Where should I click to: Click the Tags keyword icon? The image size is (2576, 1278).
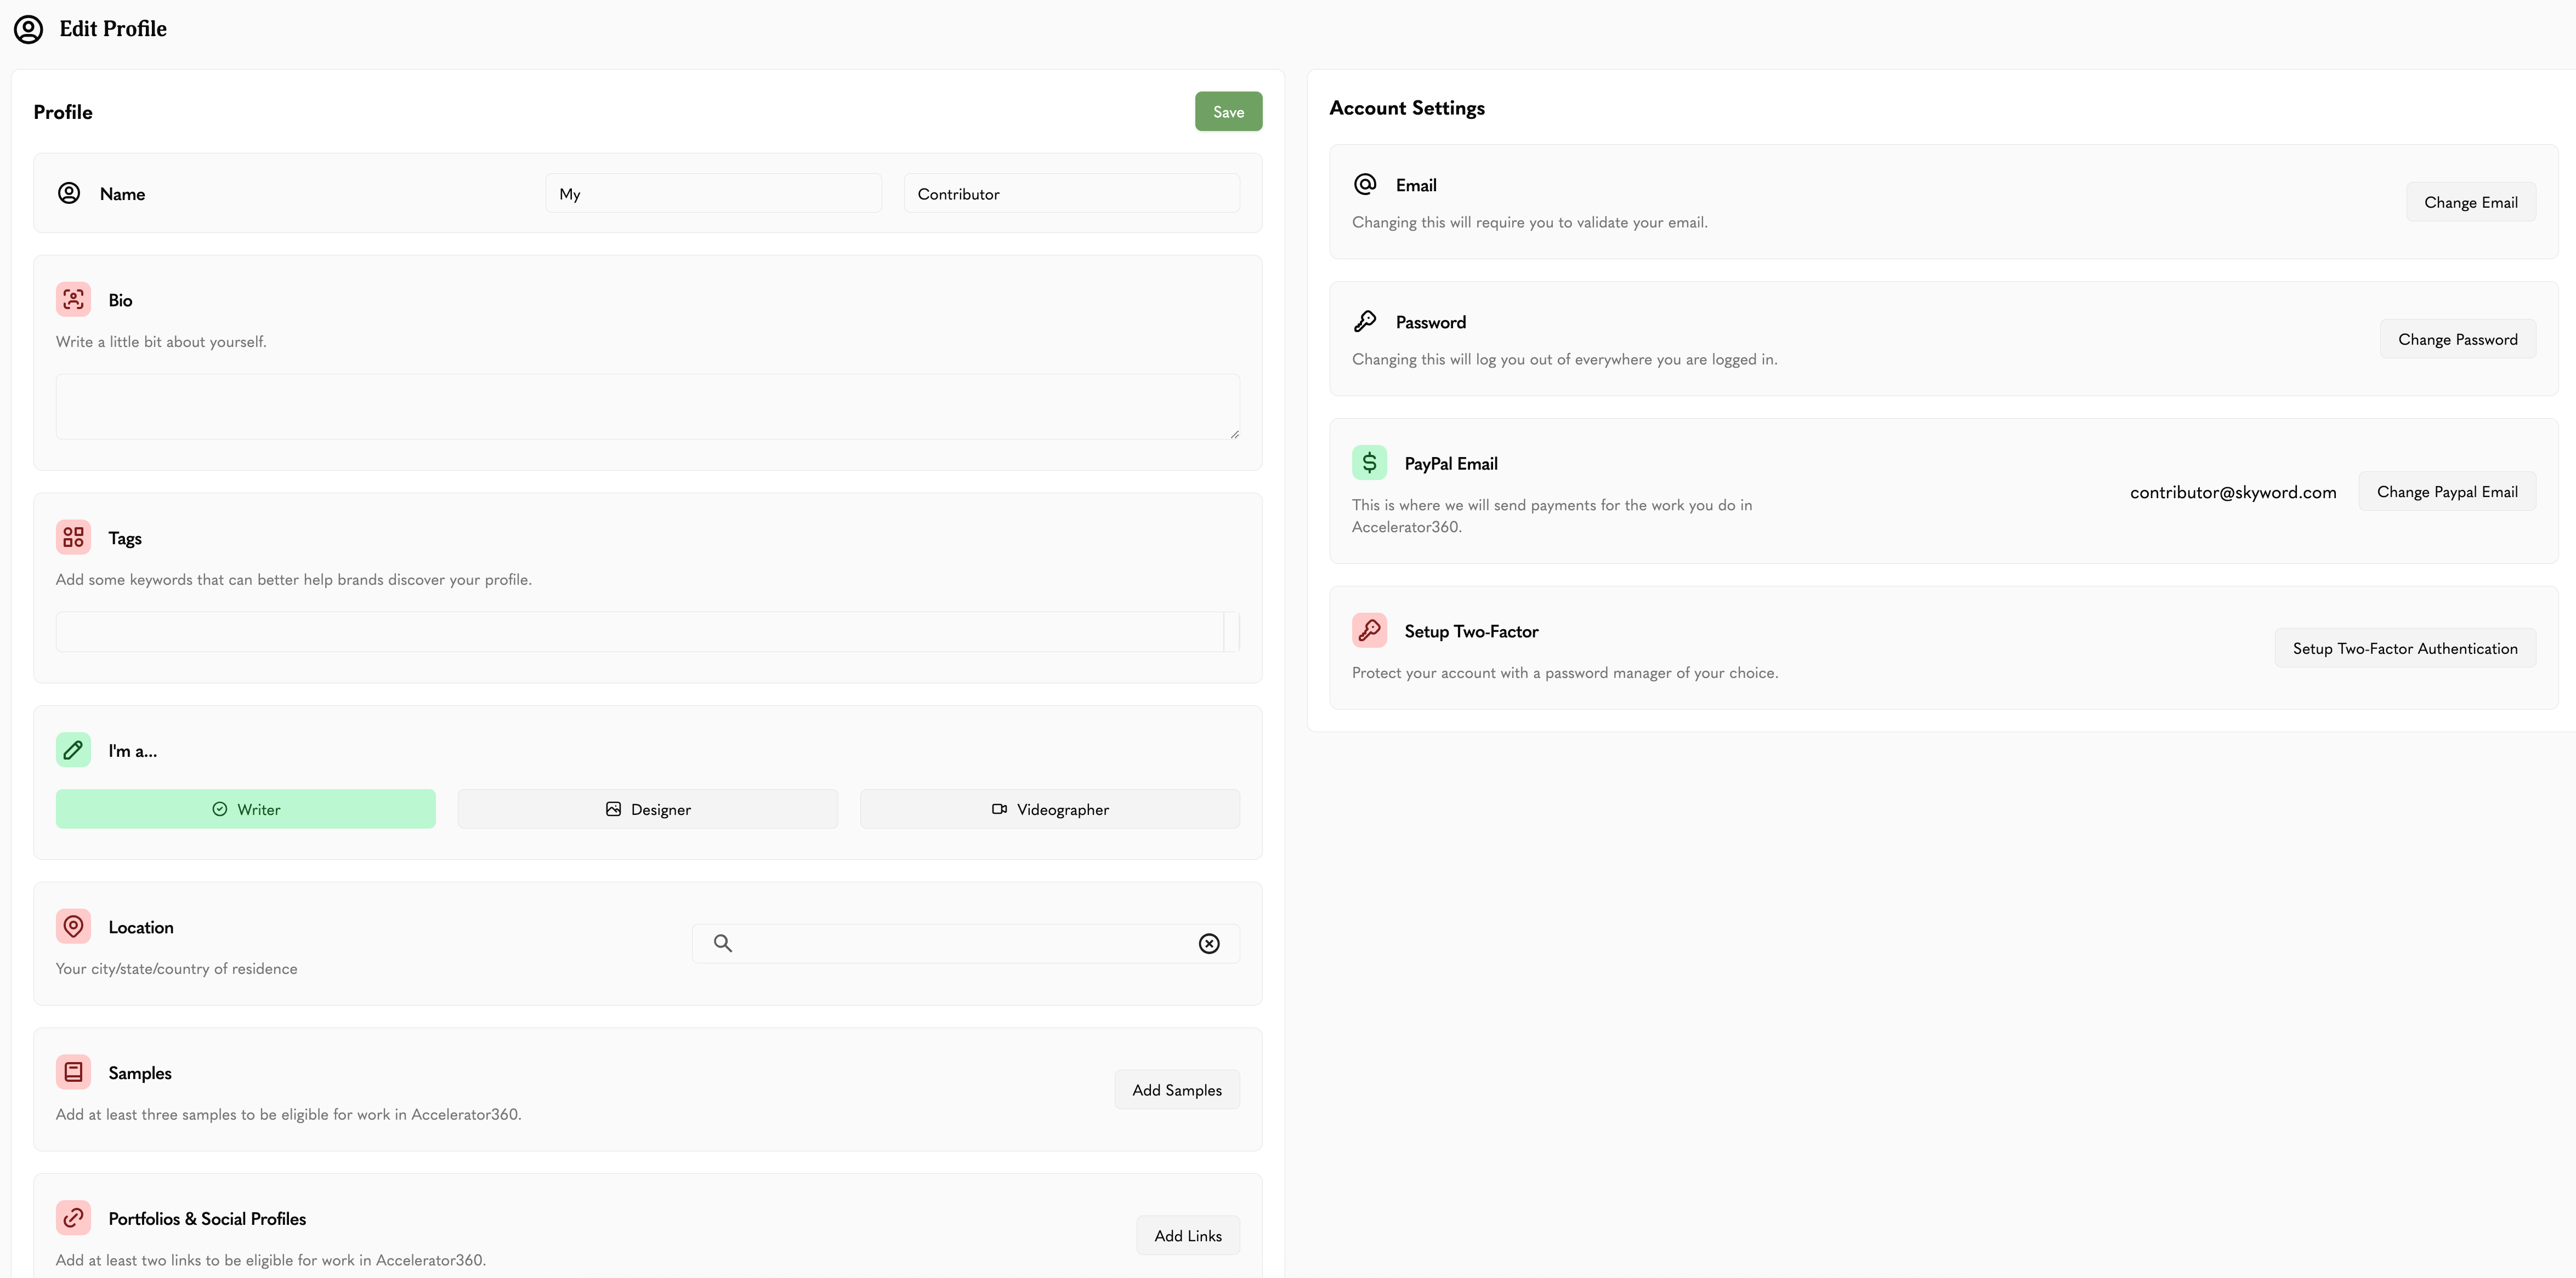(73, 537)
